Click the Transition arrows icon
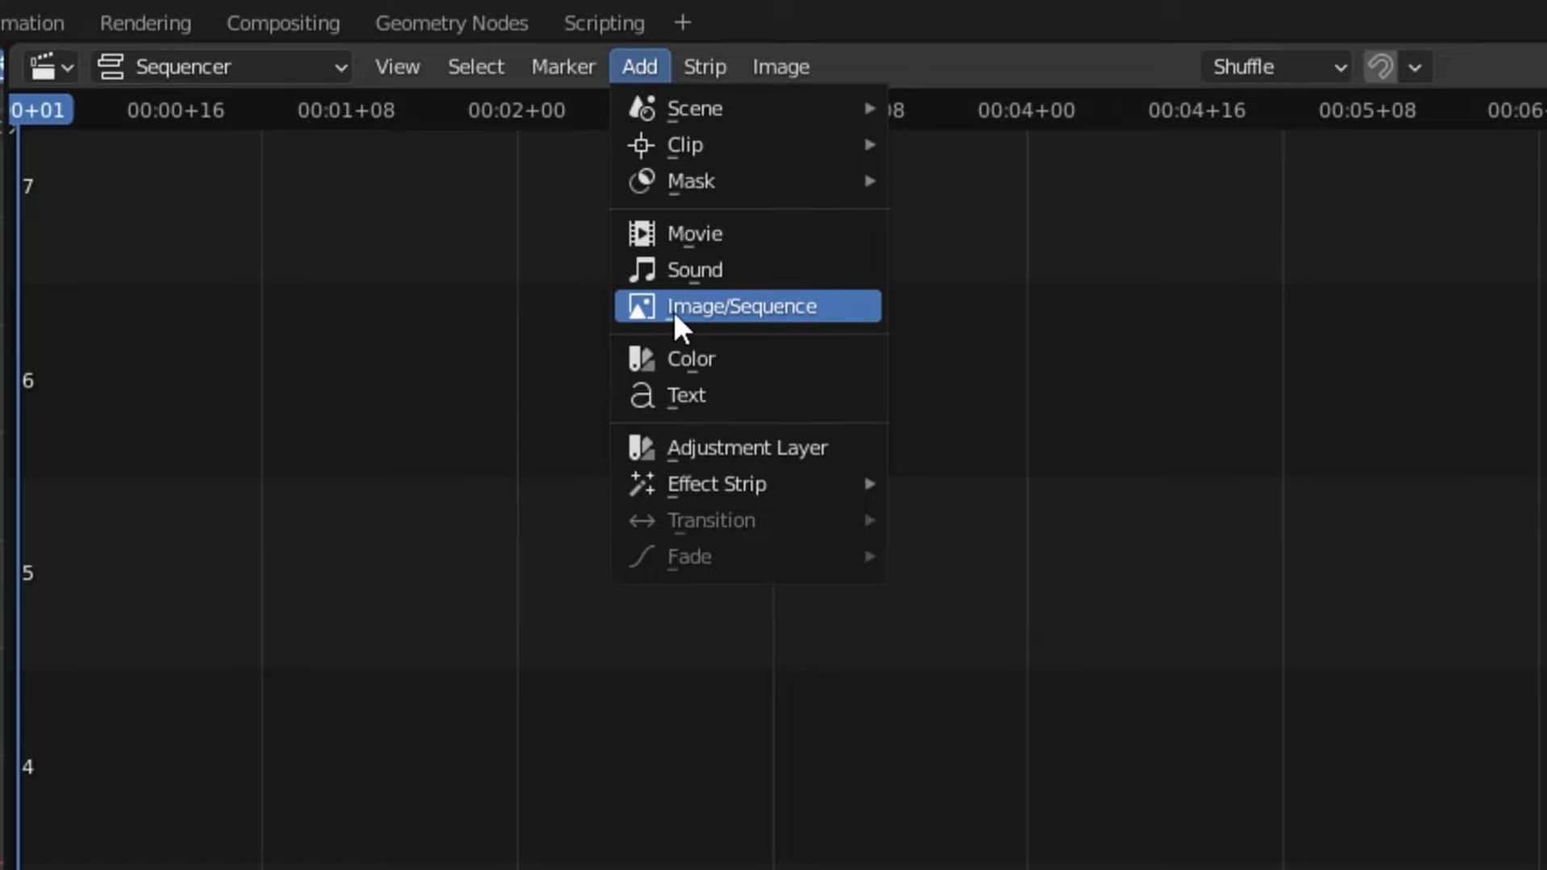The width and height of the screenshot is (1547, 870). 642,521
